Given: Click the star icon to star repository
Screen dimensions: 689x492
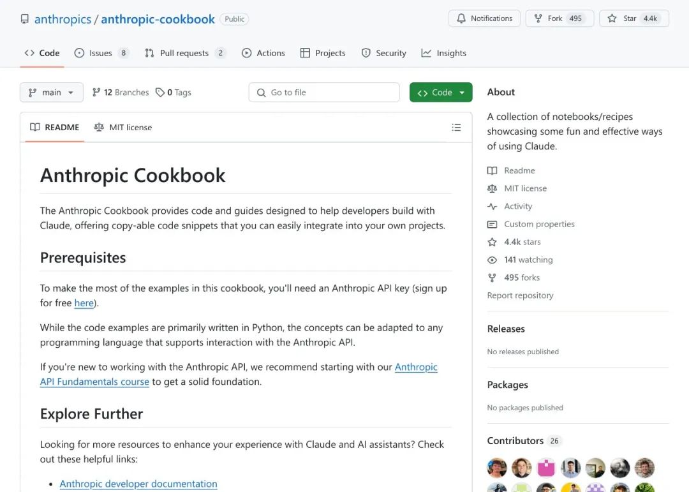Looking at the screenshot, I should coord(612,19).
